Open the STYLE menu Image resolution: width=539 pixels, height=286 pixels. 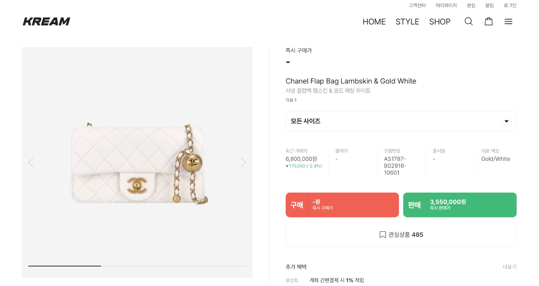407,22
